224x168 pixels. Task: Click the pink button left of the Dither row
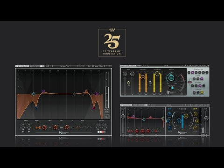(x=189, y=82)
